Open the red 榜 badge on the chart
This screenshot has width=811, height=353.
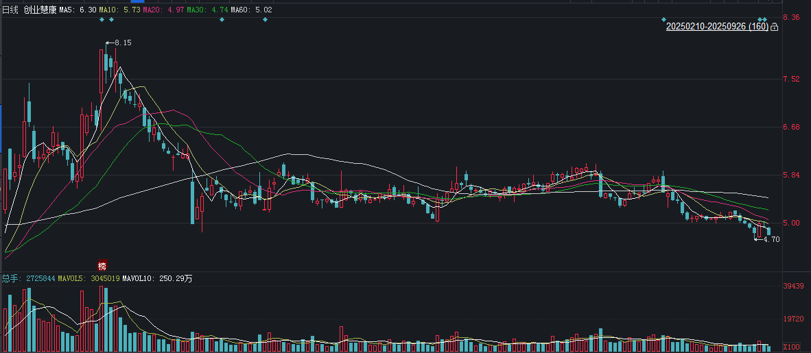point(102,266)
